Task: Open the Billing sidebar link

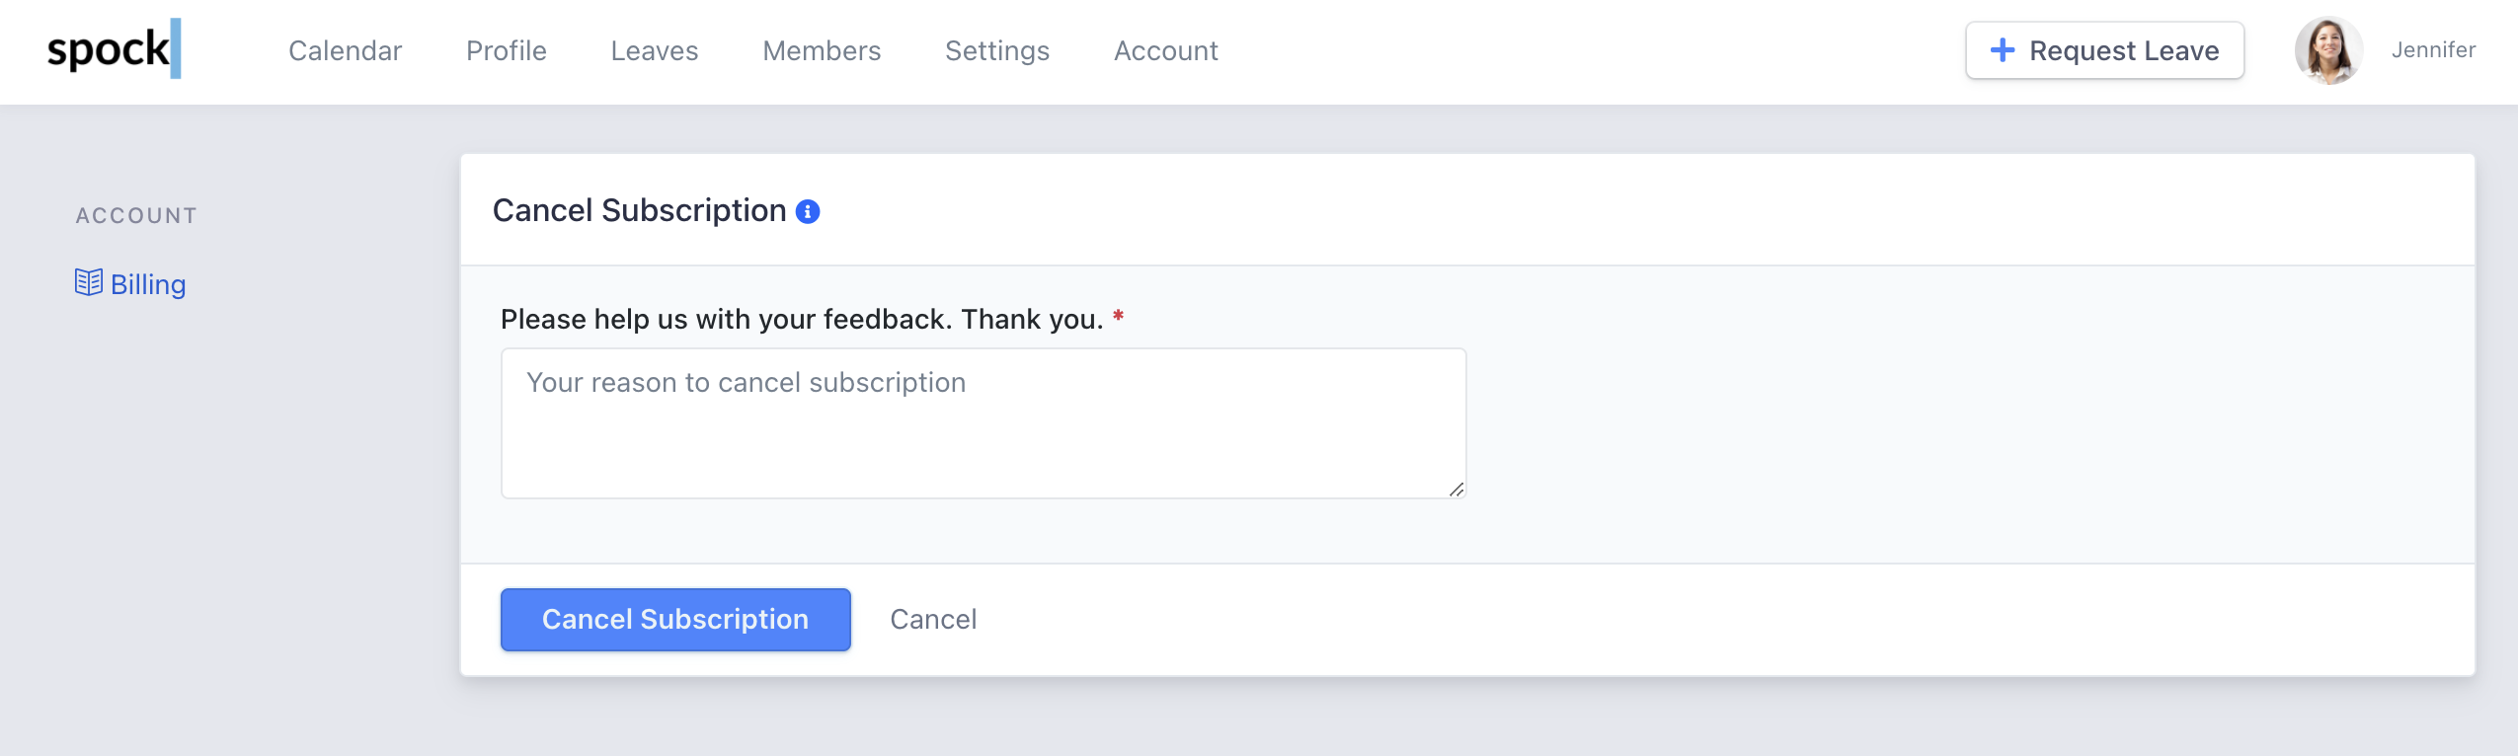Action: click(148, 284)
